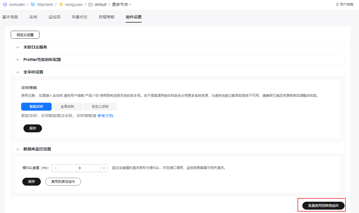Collapse the 全采样设置 section

pyautogui.click(x=18, y=72)
